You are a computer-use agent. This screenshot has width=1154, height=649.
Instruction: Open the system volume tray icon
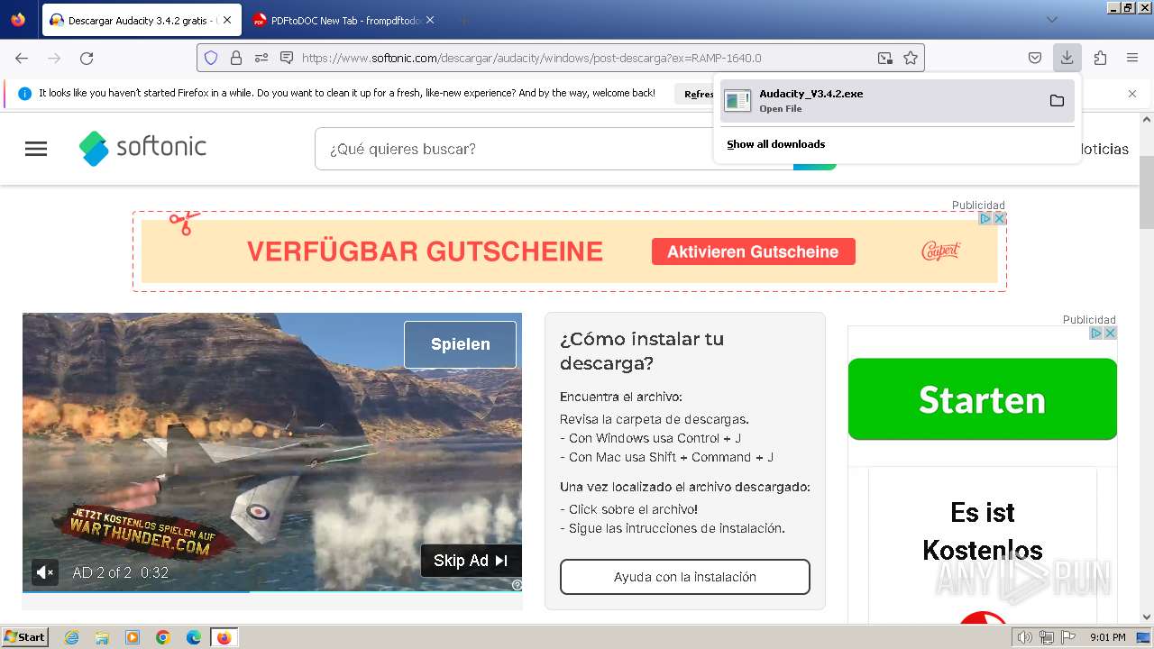tap(1024, 637)
